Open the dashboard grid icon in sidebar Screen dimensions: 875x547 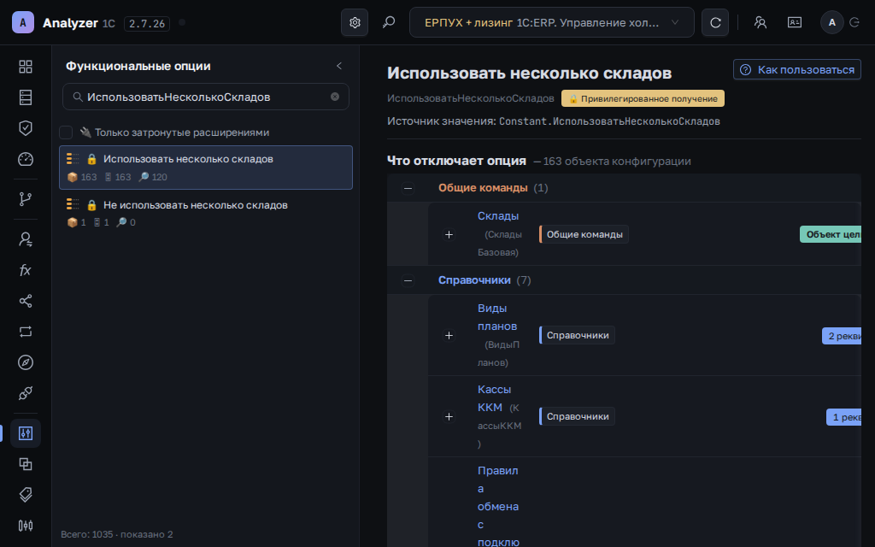26,67
